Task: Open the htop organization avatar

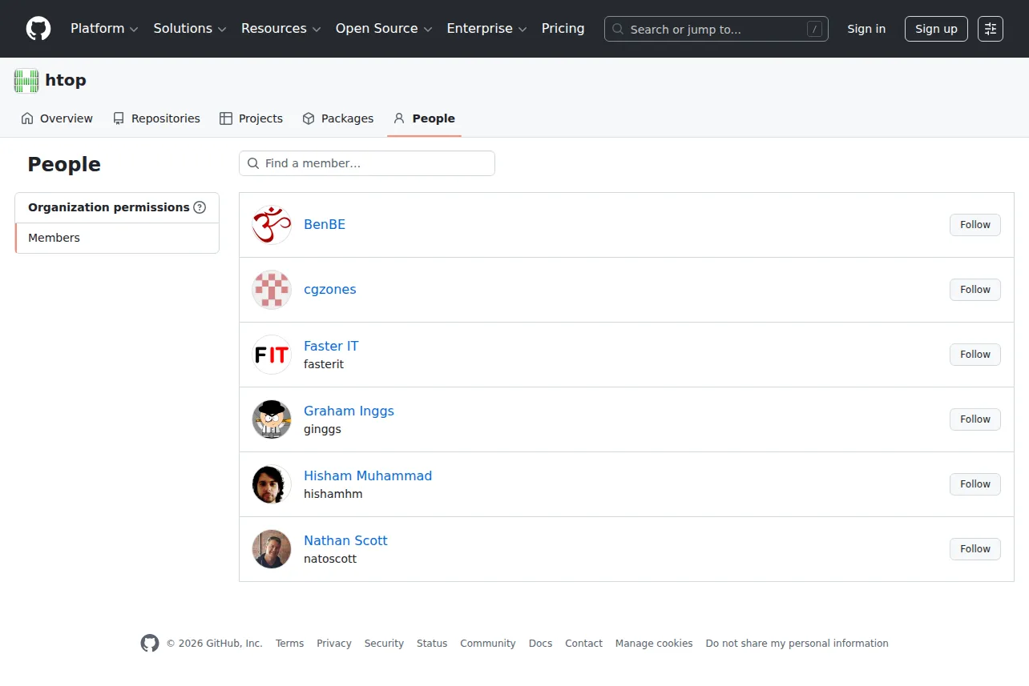Action: point(26,81)
